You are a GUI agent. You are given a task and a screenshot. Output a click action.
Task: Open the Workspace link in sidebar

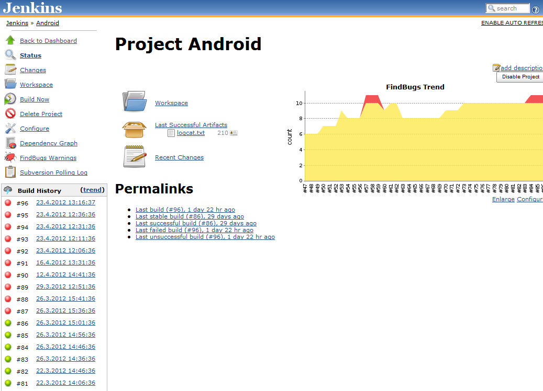tap(36, 85)
